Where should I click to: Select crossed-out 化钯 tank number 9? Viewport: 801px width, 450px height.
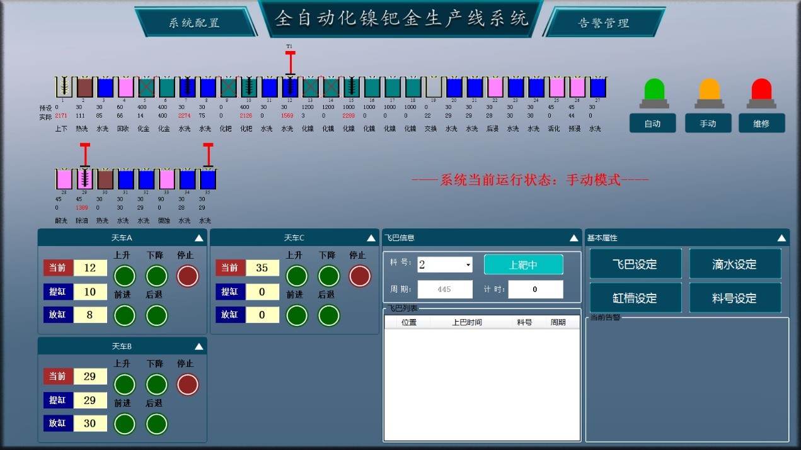(228, 87)
